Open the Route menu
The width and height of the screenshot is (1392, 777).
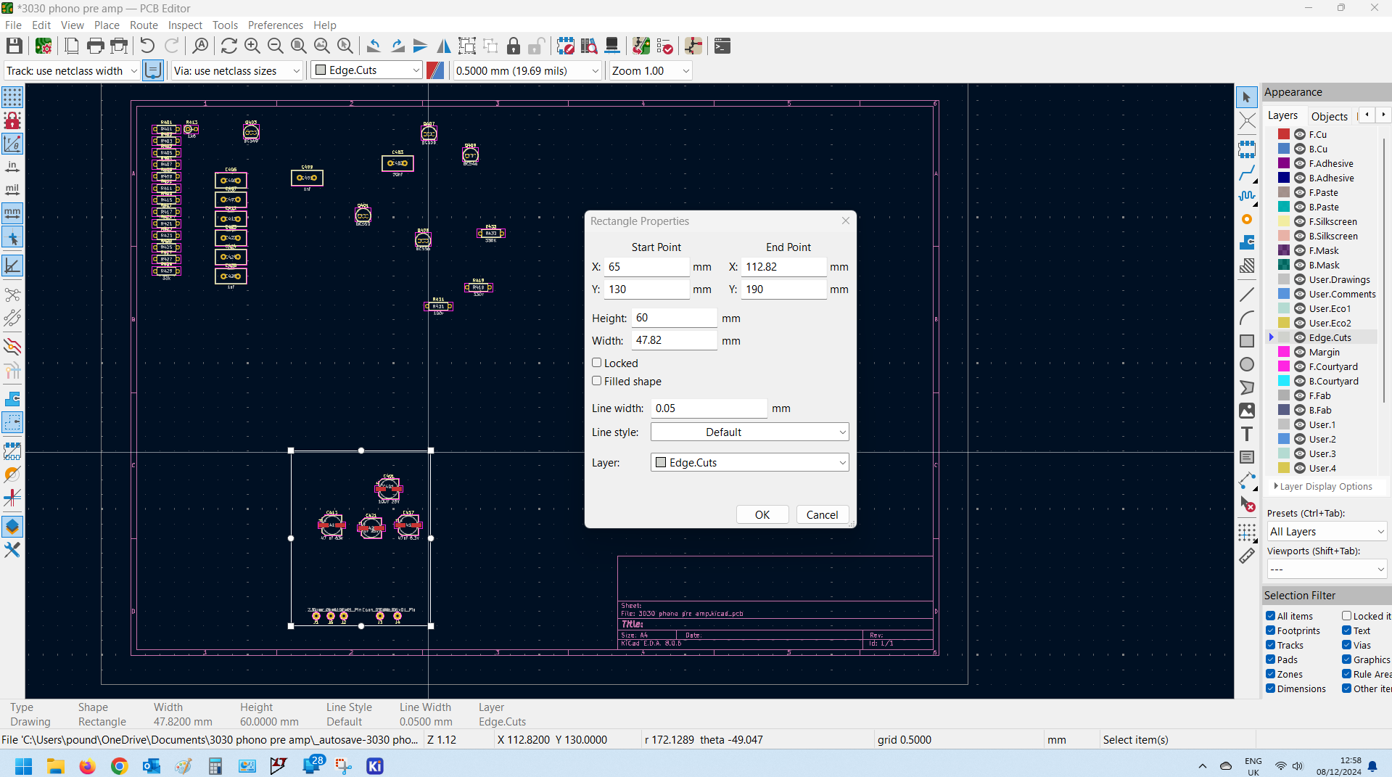pos(144,25)
